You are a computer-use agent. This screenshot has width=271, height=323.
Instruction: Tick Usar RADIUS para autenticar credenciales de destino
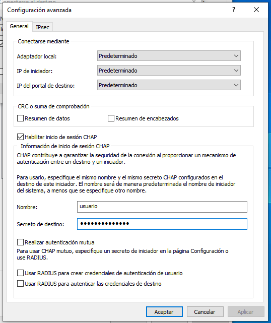[20, 284]
